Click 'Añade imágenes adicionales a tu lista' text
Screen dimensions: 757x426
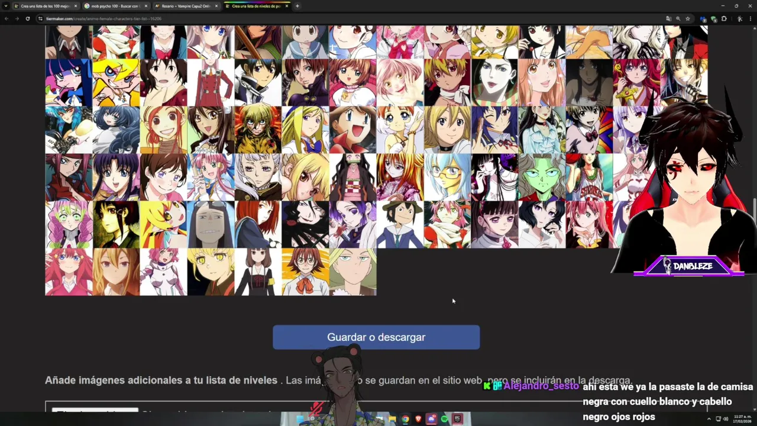(161, 380)
